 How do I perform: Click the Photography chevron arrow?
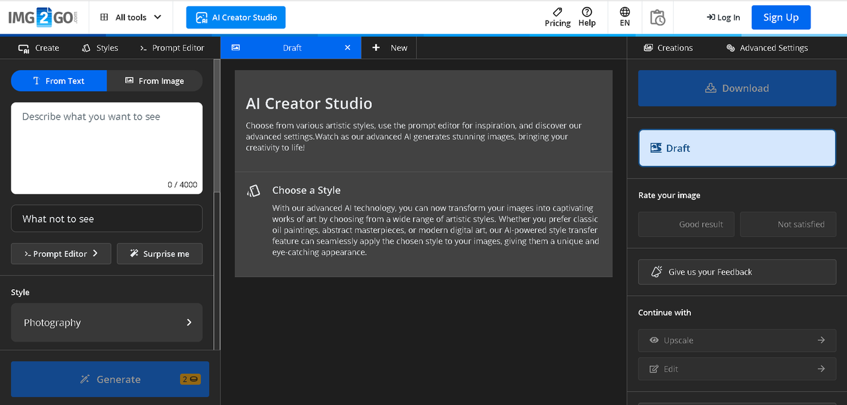coord(189,322)
